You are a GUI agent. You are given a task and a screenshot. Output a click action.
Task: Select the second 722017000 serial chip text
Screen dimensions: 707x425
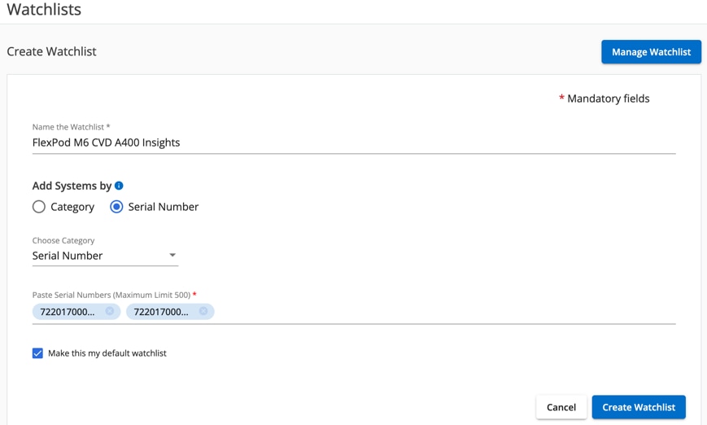(x=161, y=311)
